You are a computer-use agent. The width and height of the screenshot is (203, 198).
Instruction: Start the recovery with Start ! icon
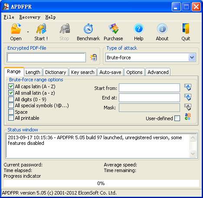41,29
